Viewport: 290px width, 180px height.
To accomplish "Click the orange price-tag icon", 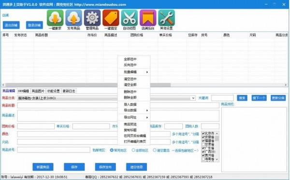I will coord(111,18).
